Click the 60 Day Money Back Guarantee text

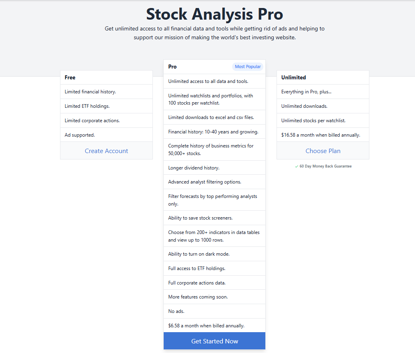[325, 166]
